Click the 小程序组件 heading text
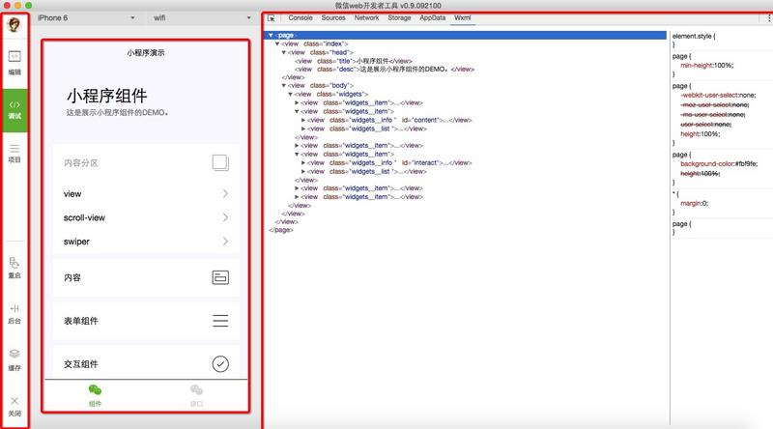Image resolution: width=773 pixels, height=429 pixels. point(106,96)
